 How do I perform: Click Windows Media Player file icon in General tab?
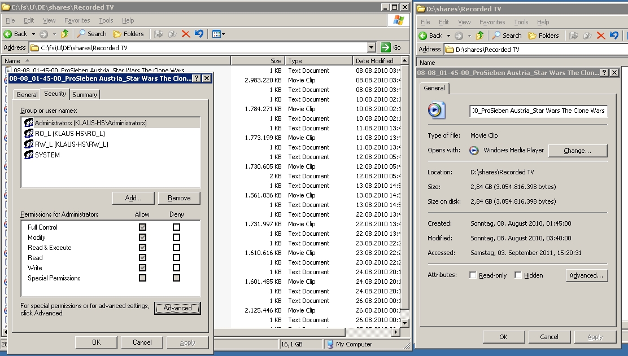pos(437,111)
